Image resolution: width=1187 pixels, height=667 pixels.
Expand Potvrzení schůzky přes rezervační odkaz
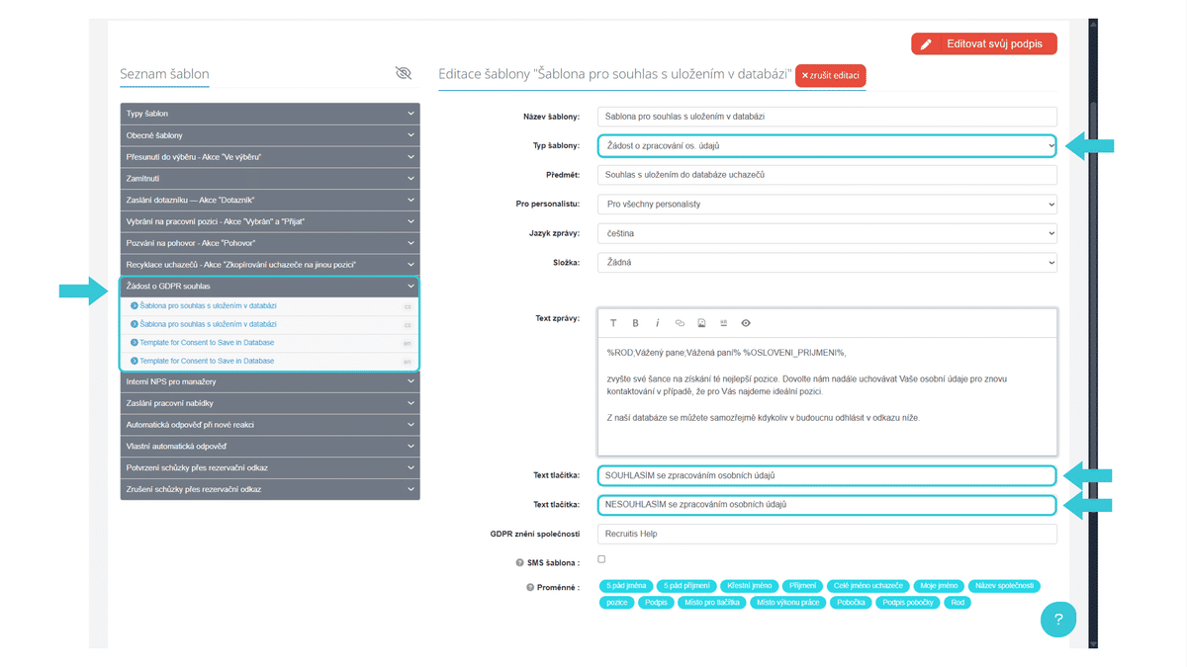point(270,467)
